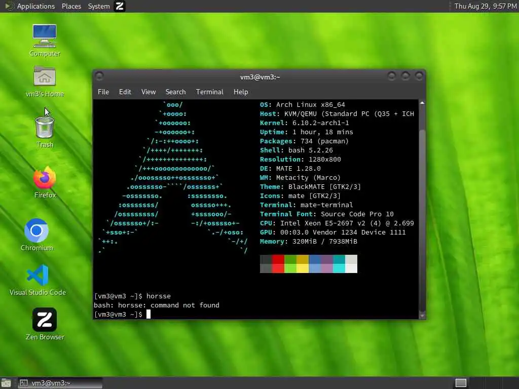Click the 'Theme: BlackMATE [GTK2/3]' line
This screenshot has height=389, width=519.
(x=310, y=186)
